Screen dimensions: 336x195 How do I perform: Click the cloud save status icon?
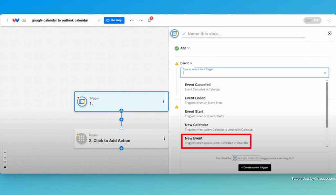click(x=24, y=21)
